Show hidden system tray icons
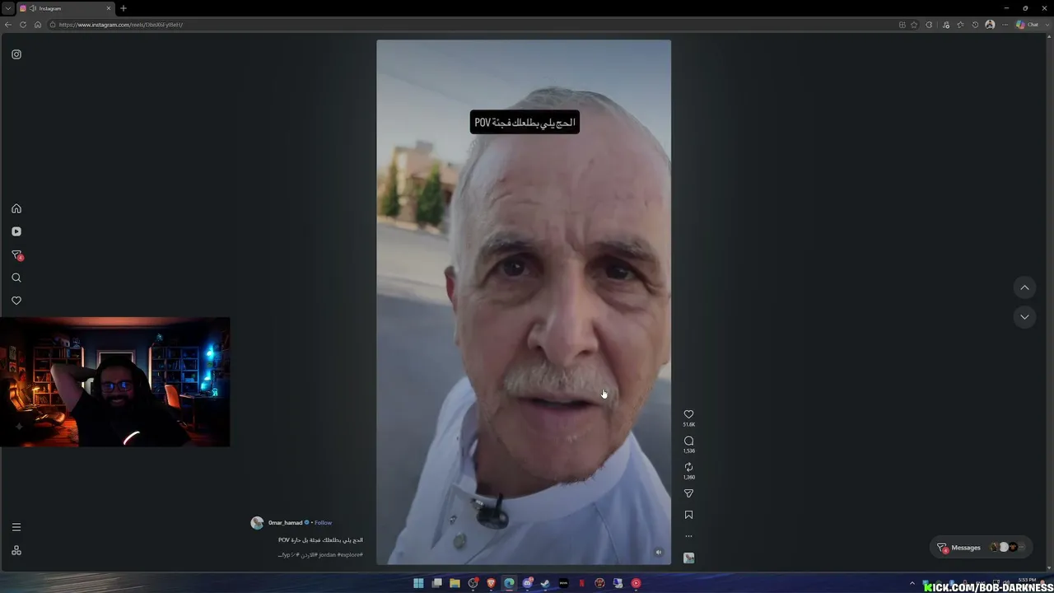 tap(912, 583)
